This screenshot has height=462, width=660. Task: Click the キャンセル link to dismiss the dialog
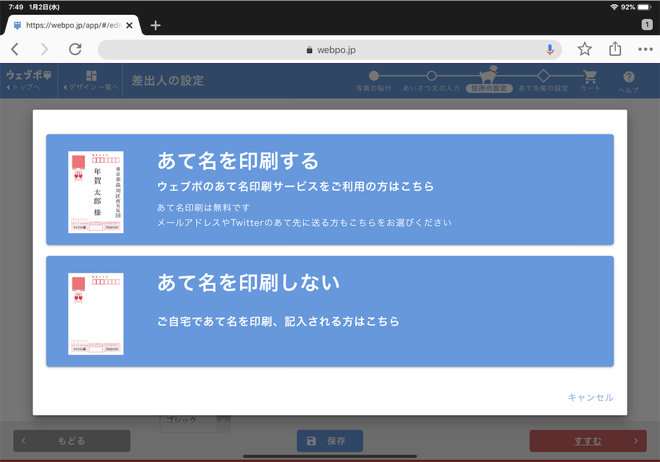[590, 398]
